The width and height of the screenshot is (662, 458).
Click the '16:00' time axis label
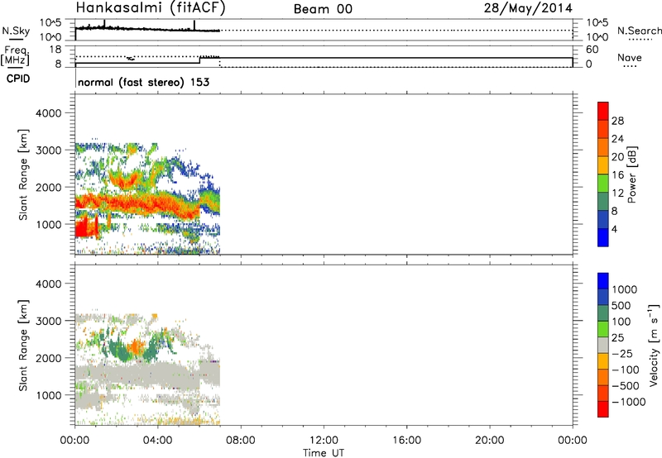[406, 441]
